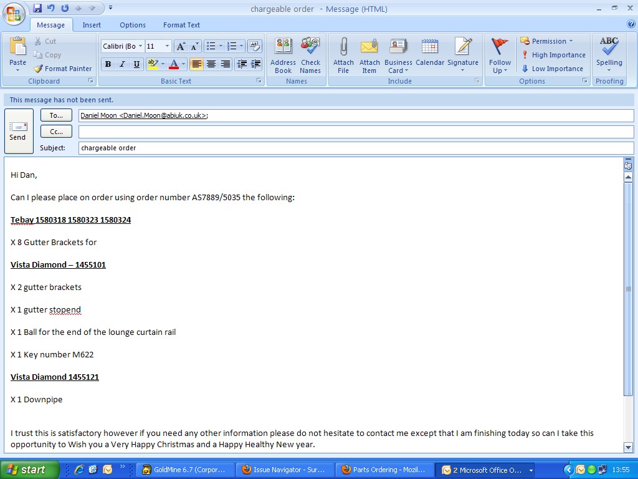638x479 pixels.
Task: Switch to Parts Ordering Mozilla window
Action: point(384,470)
